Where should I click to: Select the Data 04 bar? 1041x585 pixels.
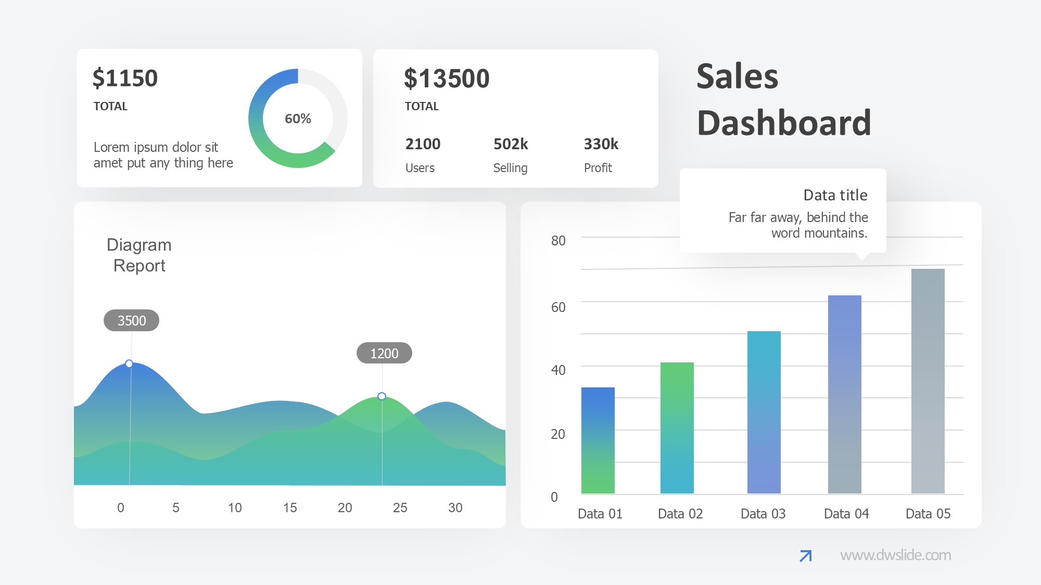point(844,394)
